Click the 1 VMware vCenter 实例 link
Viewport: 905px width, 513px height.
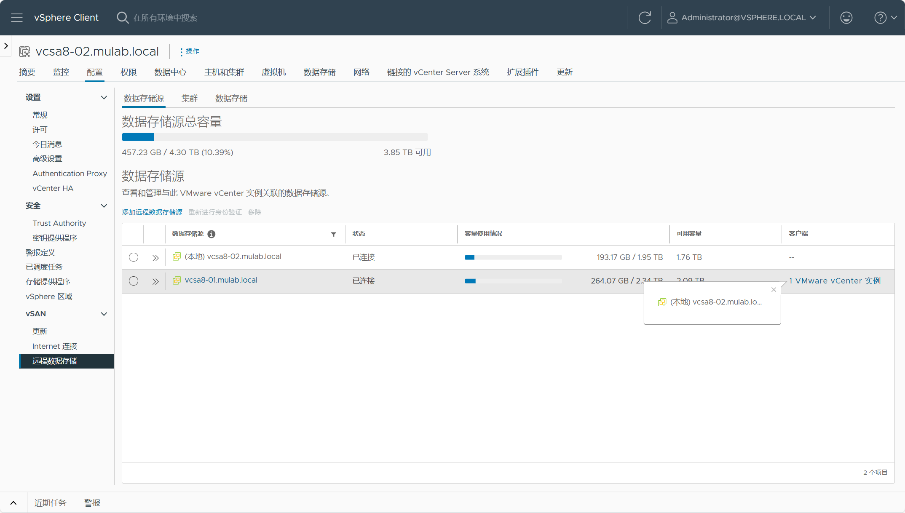[x=835, y=281]
